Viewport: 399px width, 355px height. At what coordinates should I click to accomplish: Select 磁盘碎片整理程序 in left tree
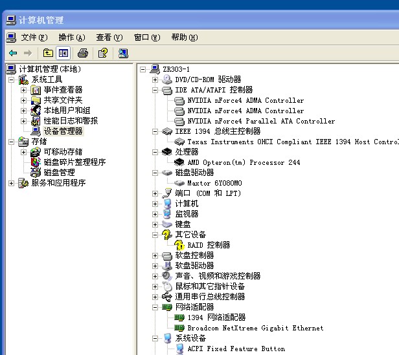[74, 162]
